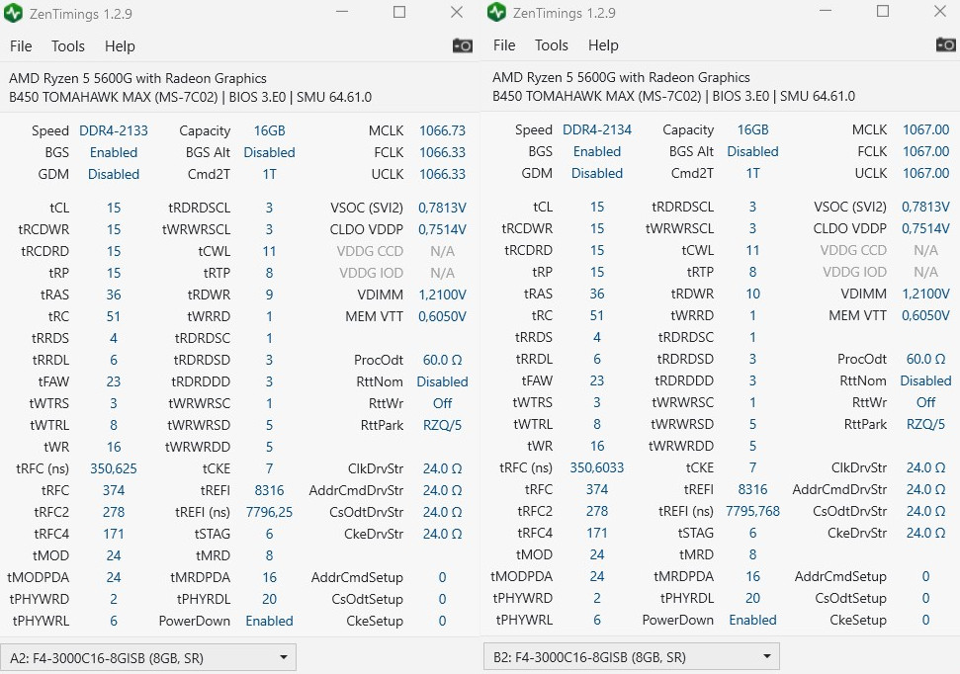The height and width of the screenshot is (674, 960).
Task: Click MCLK value 1066.73
Action: (442, 131)
